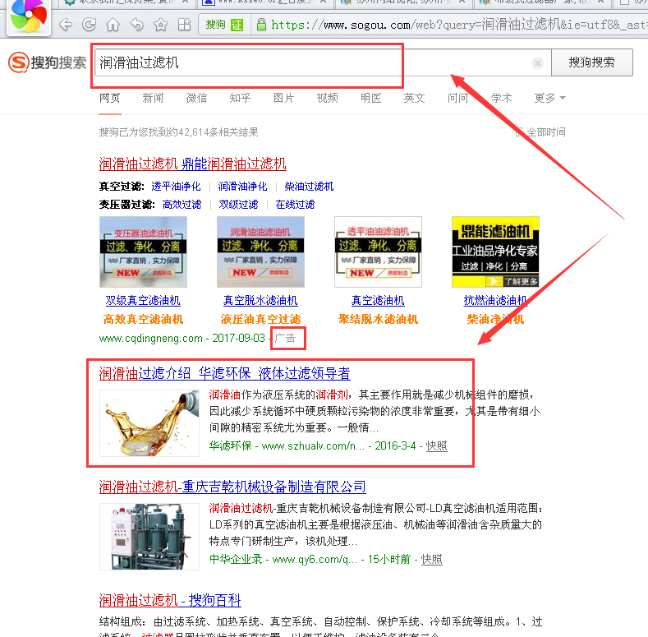Select the 知乎 search tab
This screenshot has height=637, width=648.
tap(240, 98)
